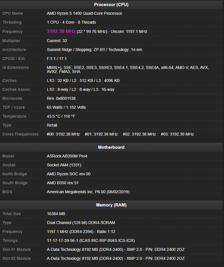Click CPUID value F.1.1 / 17.1
The image size is (224, 267).
click(57, 59)
